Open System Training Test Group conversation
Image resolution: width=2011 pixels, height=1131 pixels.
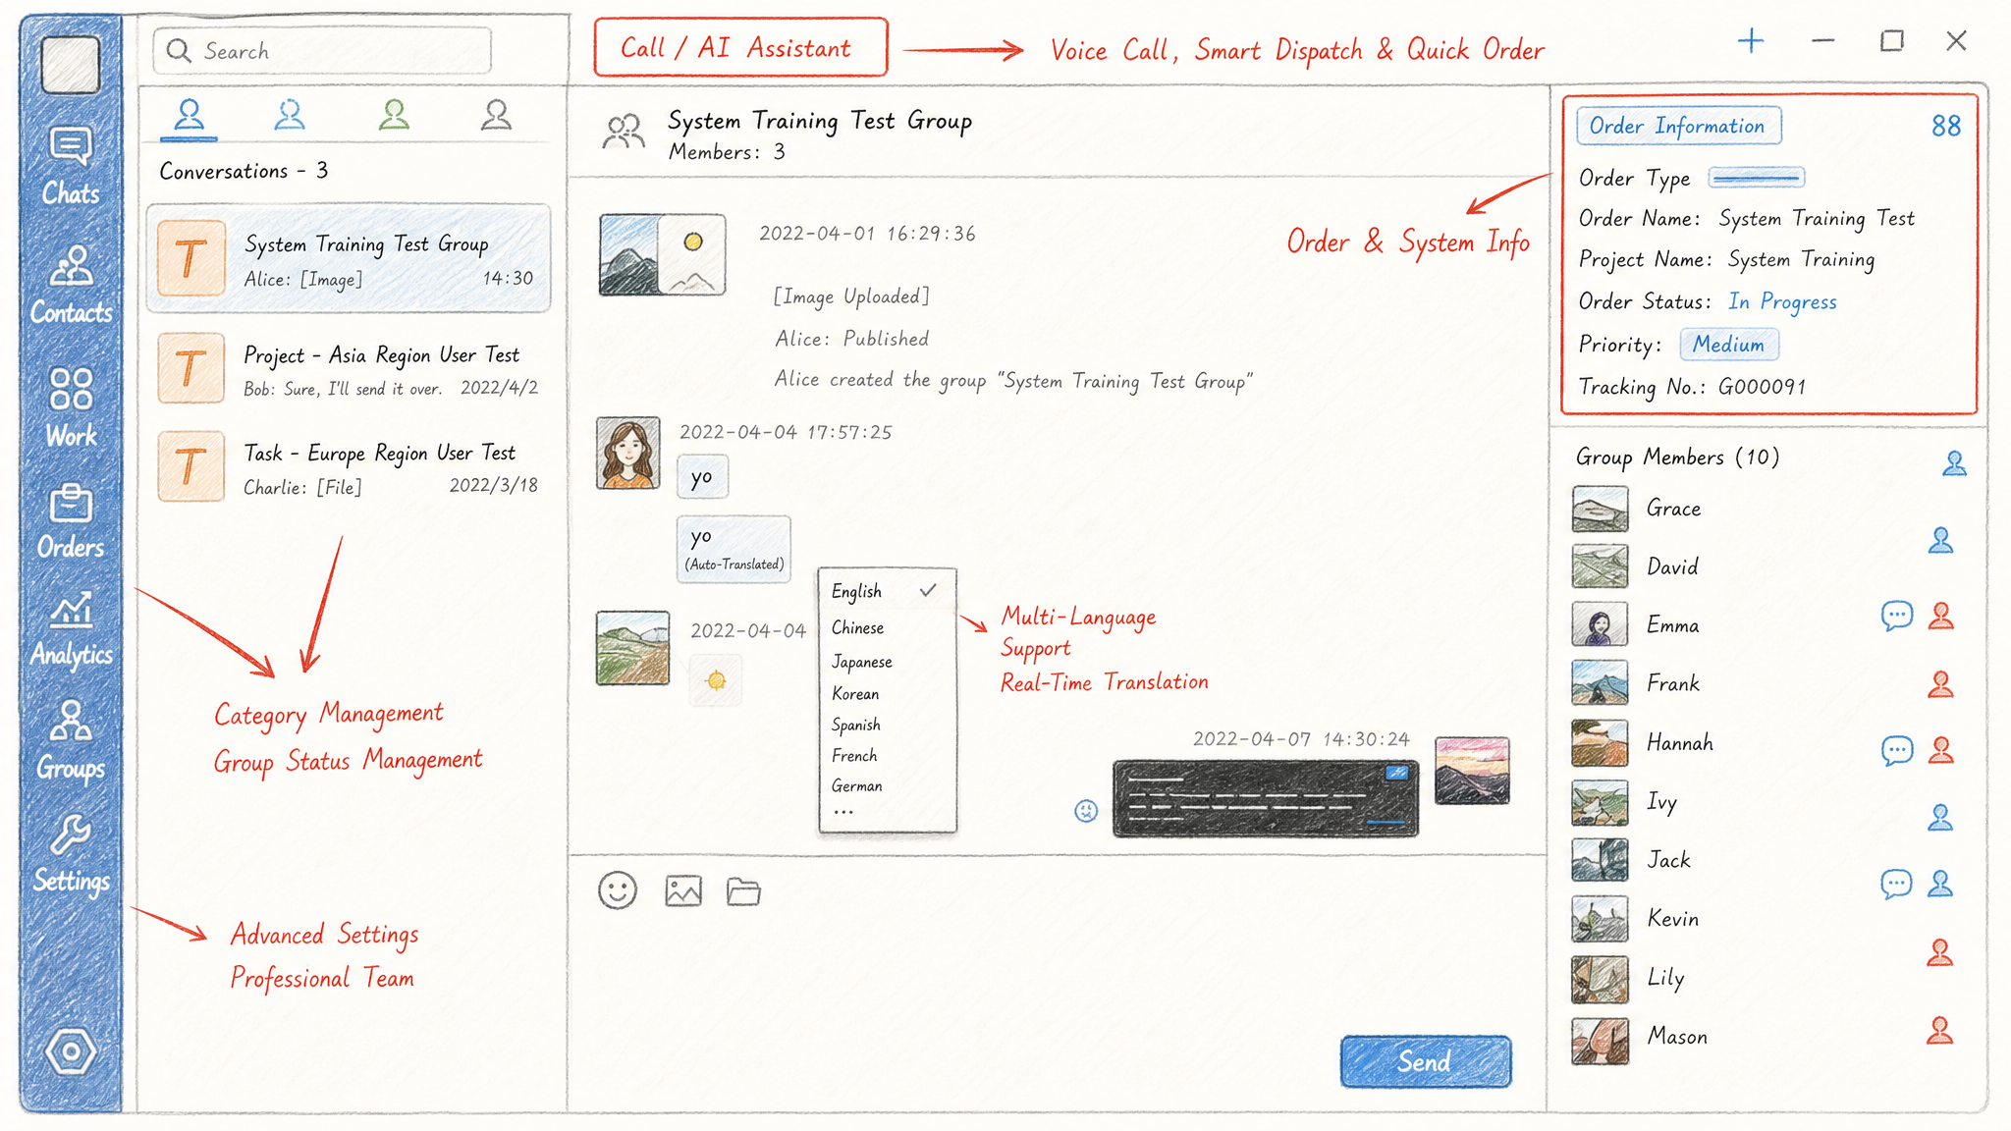point(349,258)
